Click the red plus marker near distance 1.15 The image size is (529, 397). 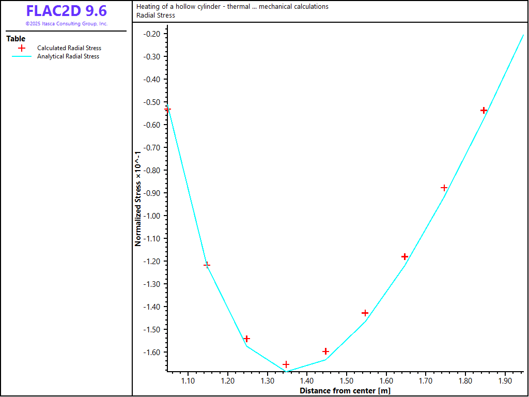click(207, 265)
